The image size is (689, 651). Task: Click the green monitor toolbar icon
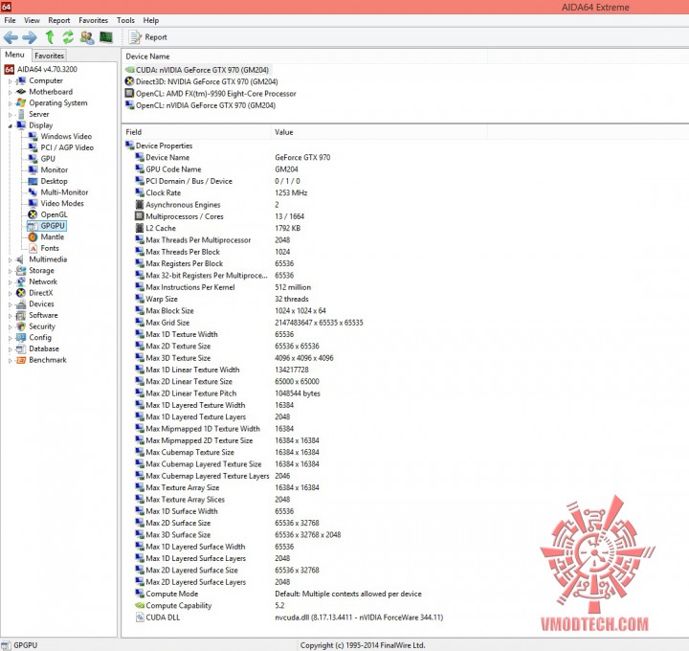pyautogui.click(x=106, y=37)
